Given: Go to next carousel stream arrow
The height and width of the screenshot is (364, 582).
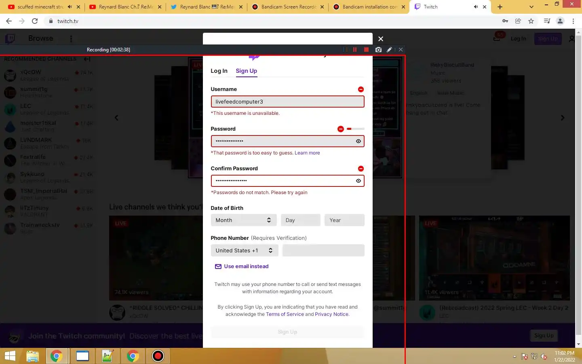Looking at the screenshot, I should [563, 118].
